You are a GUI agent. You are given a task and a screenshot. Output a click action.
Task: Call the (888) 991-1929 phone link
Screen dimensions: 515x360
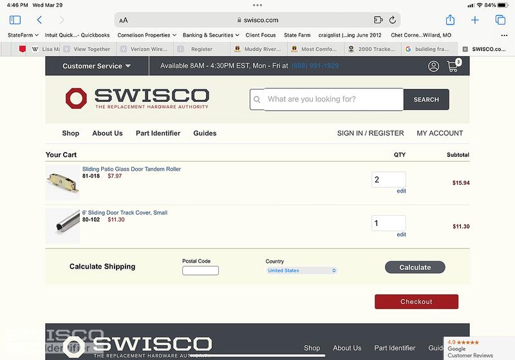315,66
